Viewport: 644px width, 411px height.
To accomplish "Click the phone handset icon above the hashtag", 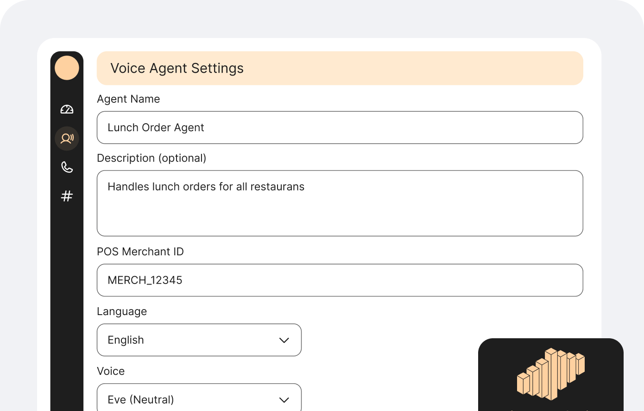I will click(67, 167).
